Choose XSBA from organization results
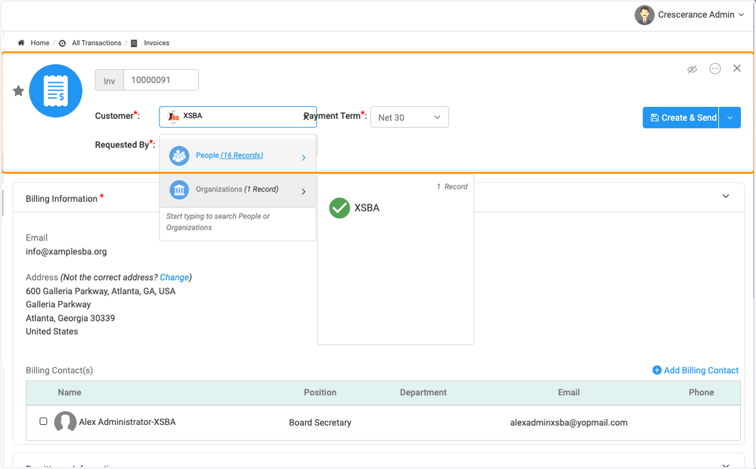This screenshot has width=756, height=469. point(367,208)
